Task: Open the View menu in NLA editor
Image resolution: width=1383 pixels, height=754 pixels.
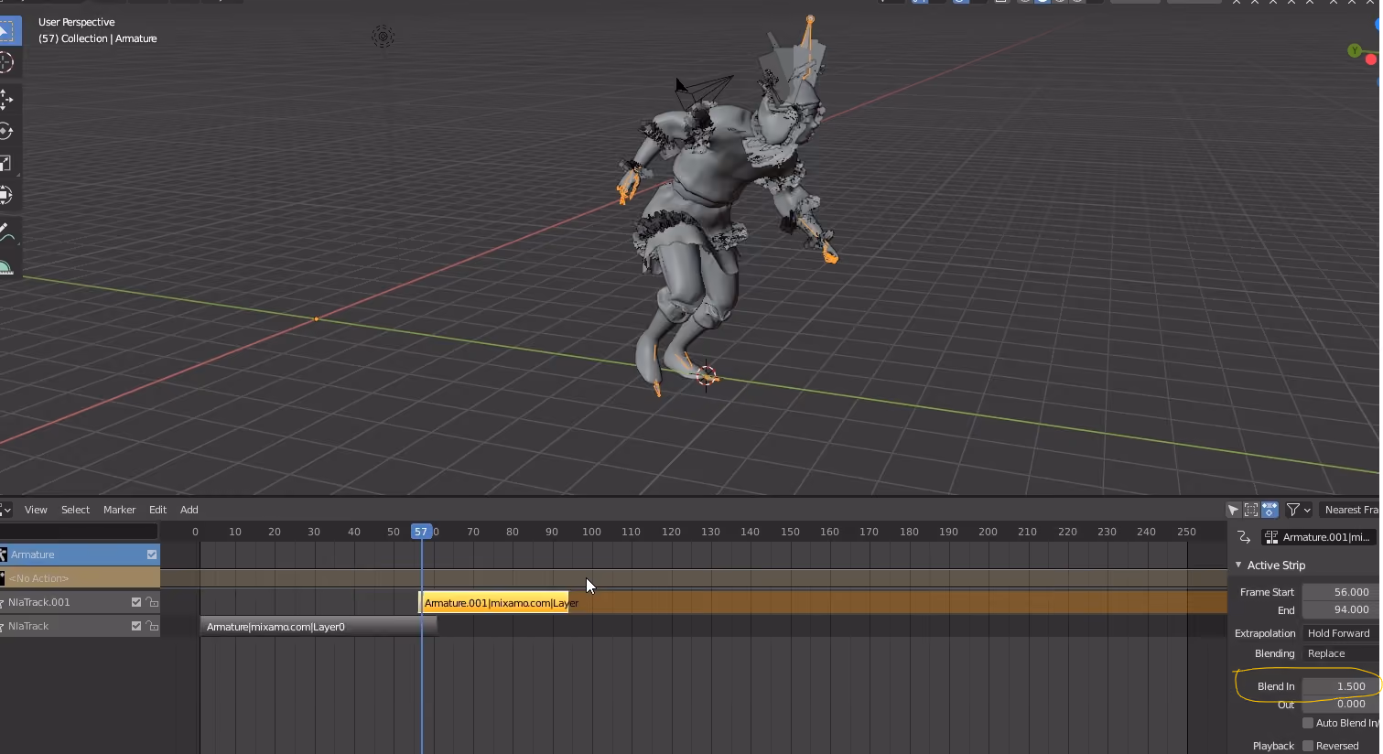Action: tap(36, 510)
